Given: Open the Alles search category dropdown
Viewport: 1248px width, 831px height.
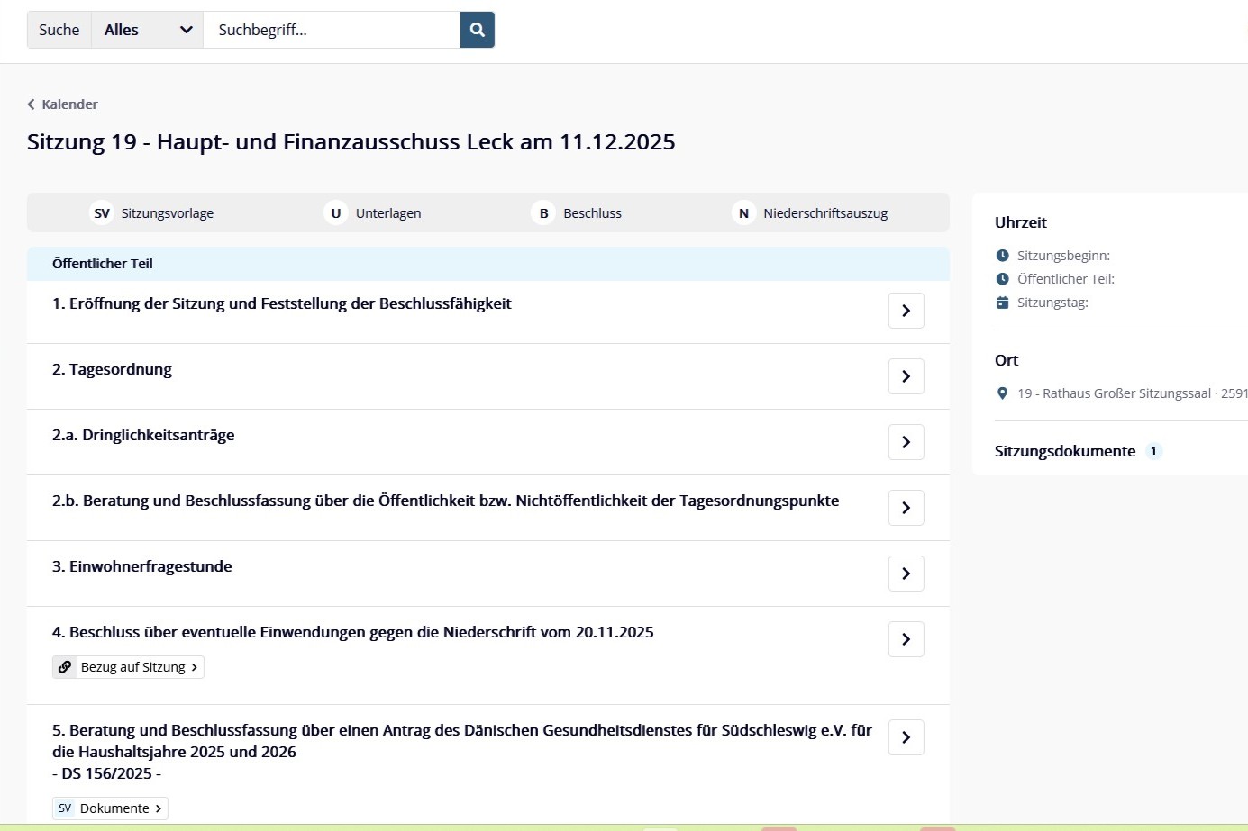Looking at the screenshot, I should [x=147, y=30].
